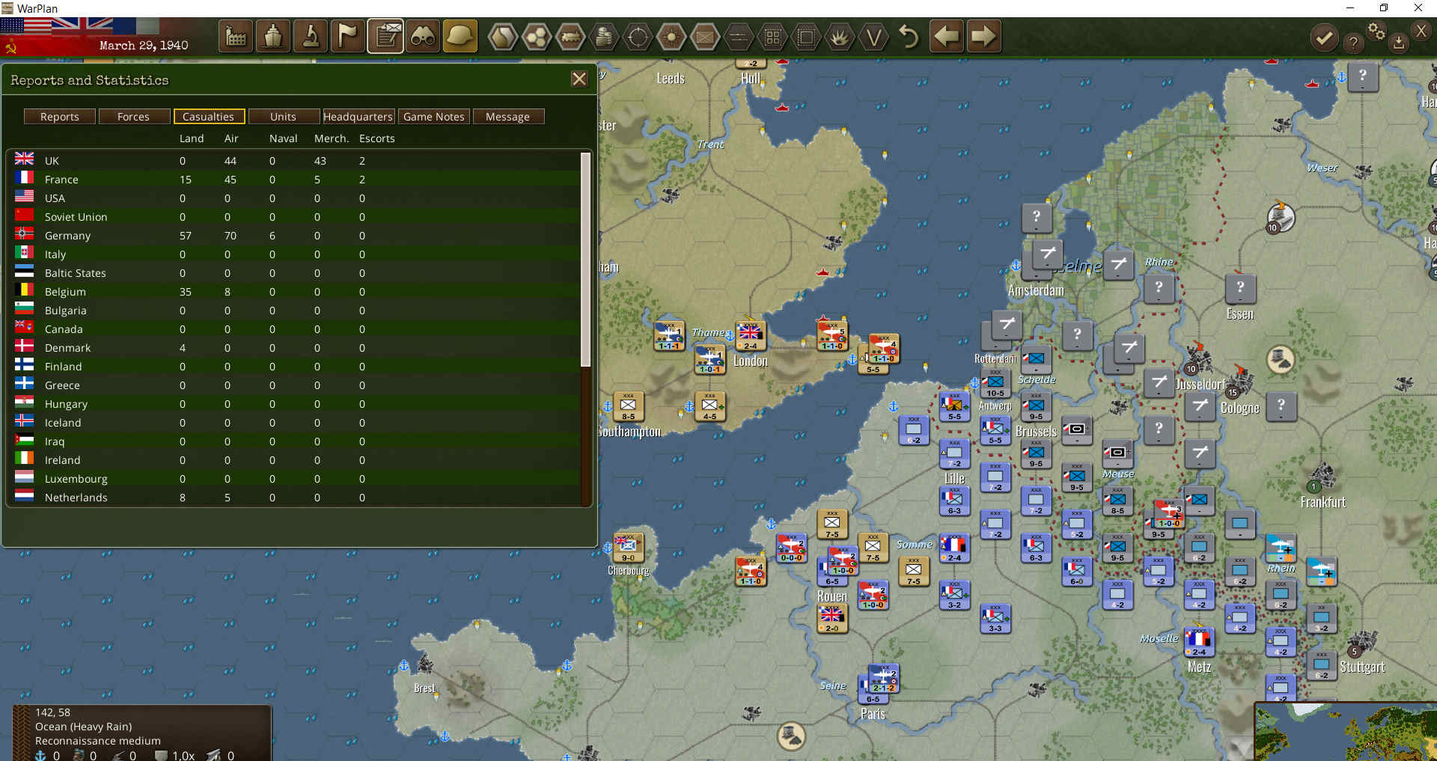Click the Escorts column header

tap(376, 138)
